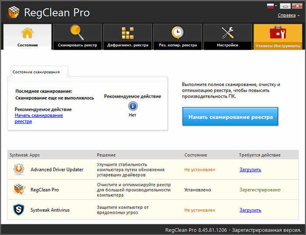Click the Advanced Driver Updater icon
Viewport: 306px width, 235px height.
[x=19, y=170]
